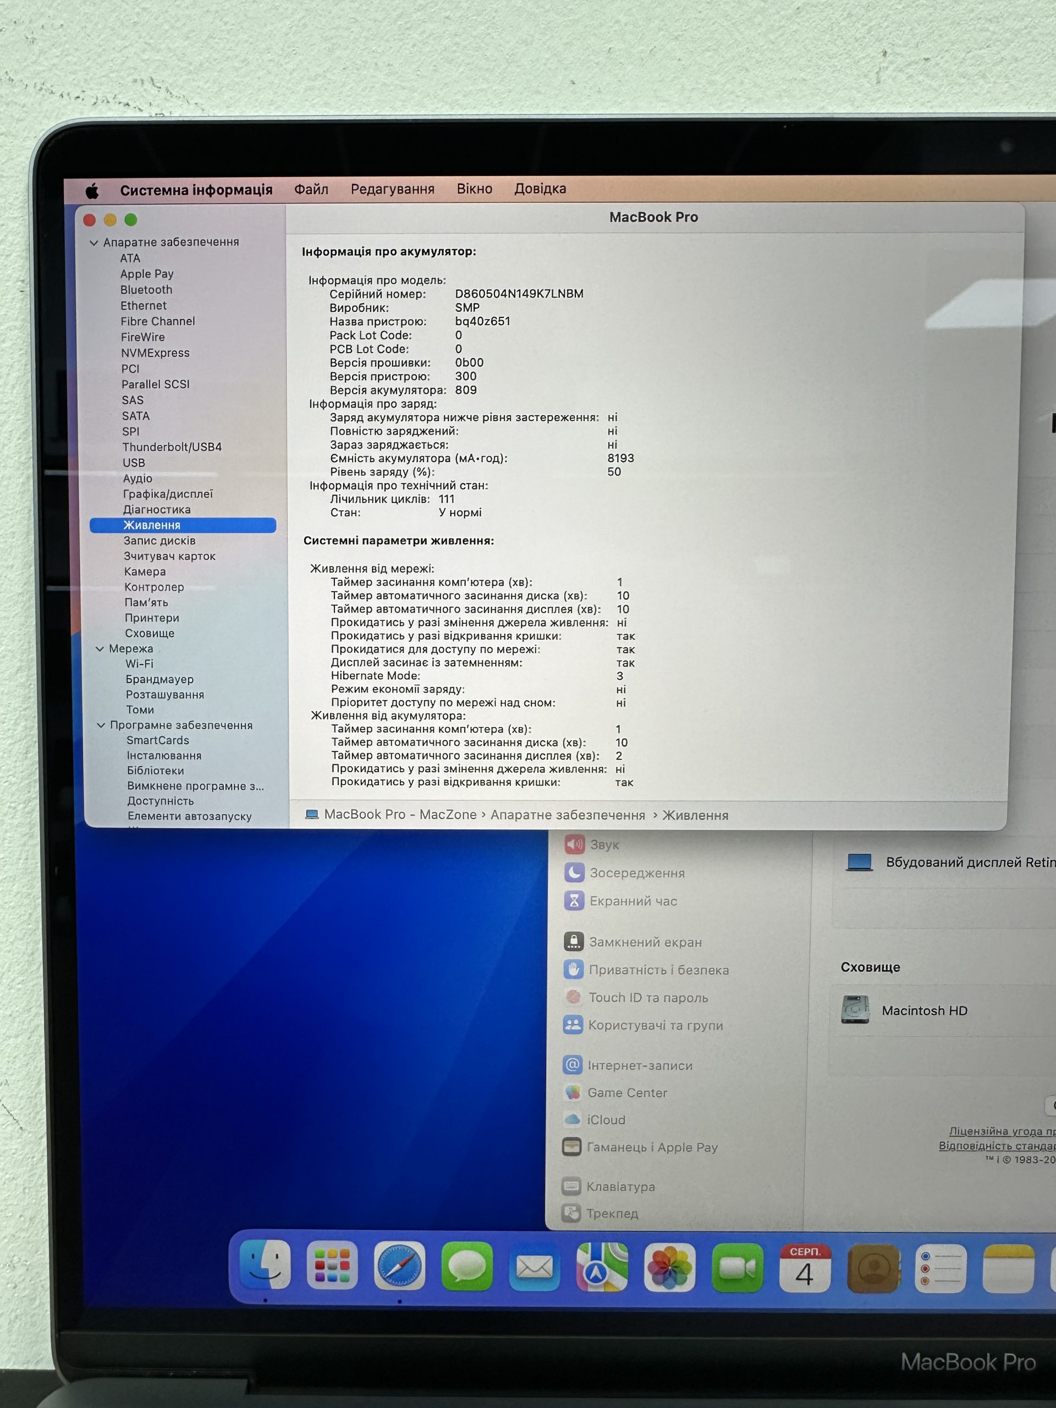Collapse Програмне забезпечення tree section

[x=101, y=725]
